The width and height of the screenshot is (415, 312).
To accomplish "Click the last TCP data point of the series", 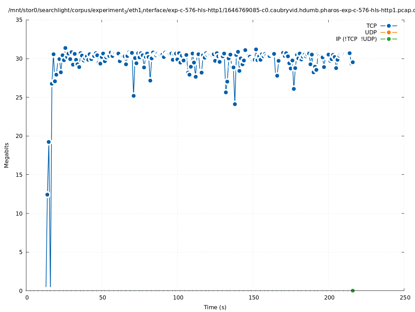I will tap(353, 62).
